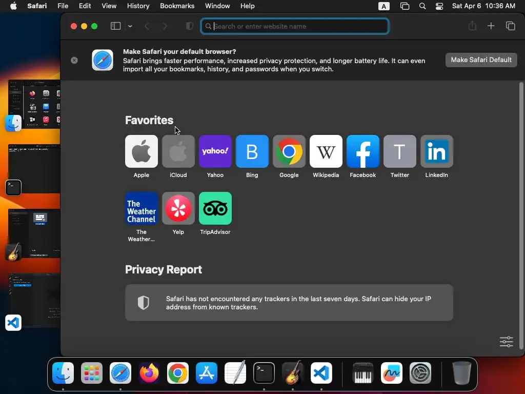This screenshot has width=525, height=394.
Task: Go back with the back arrow
Action: tap(147, 26)
